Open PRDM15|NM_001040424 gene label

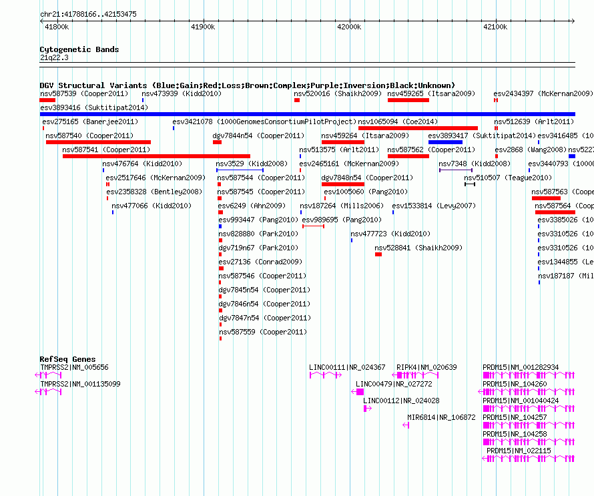click(x=521, y=401)
